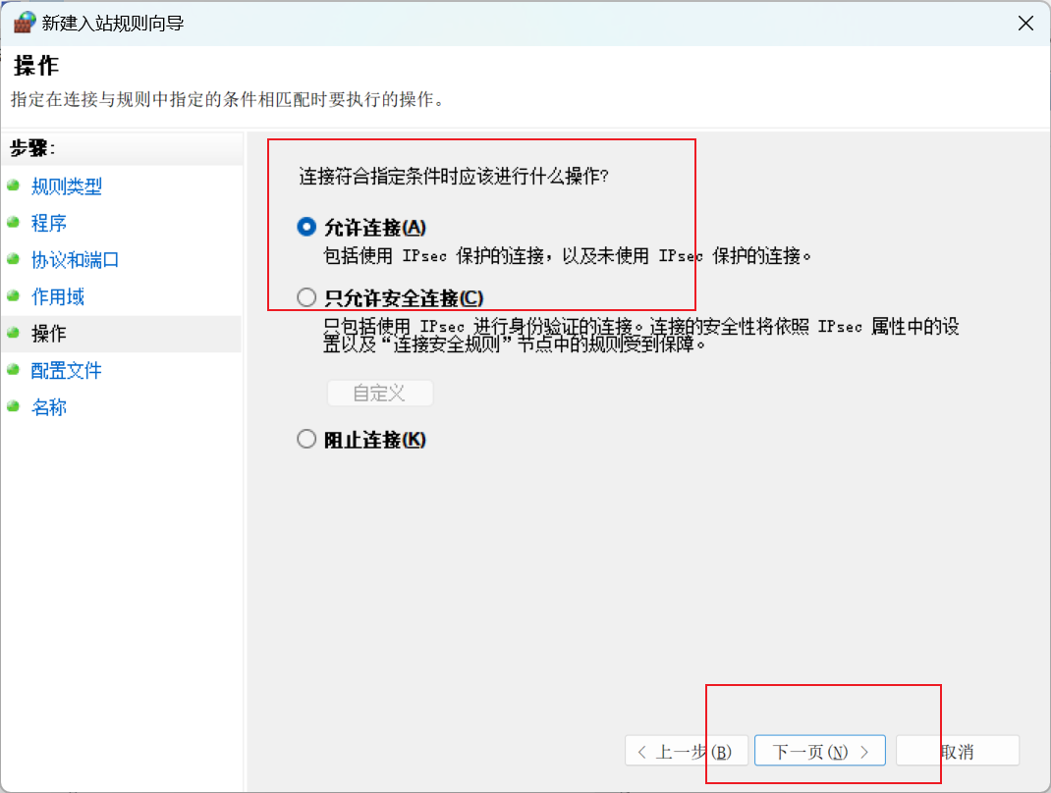Click the 步骤: sidebar header
The image size is (1051, 793).
(32, 148)
